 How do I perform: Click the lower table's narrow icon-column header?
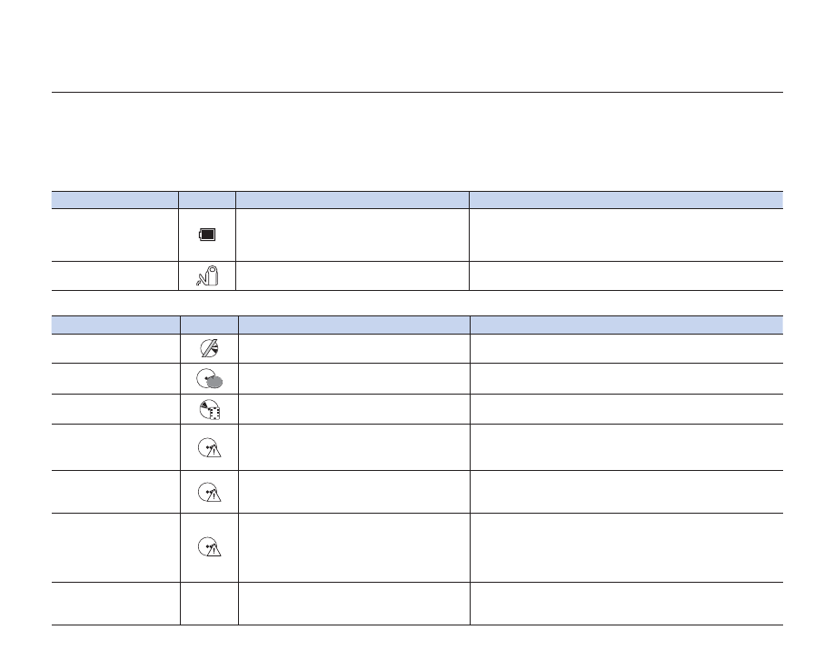(209, 324)
